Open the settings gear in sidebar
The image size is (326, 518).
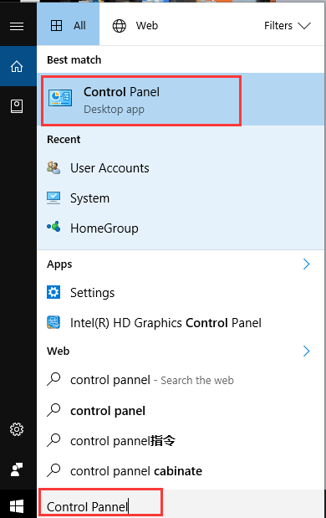pos(17,429)
